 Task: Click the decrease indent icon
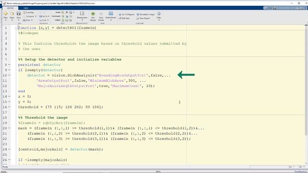[71, 20]
